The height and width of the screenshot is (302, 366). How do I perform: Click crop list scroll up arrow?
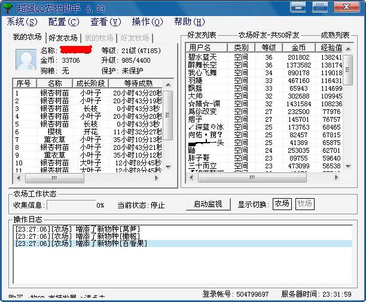point(168,85)
